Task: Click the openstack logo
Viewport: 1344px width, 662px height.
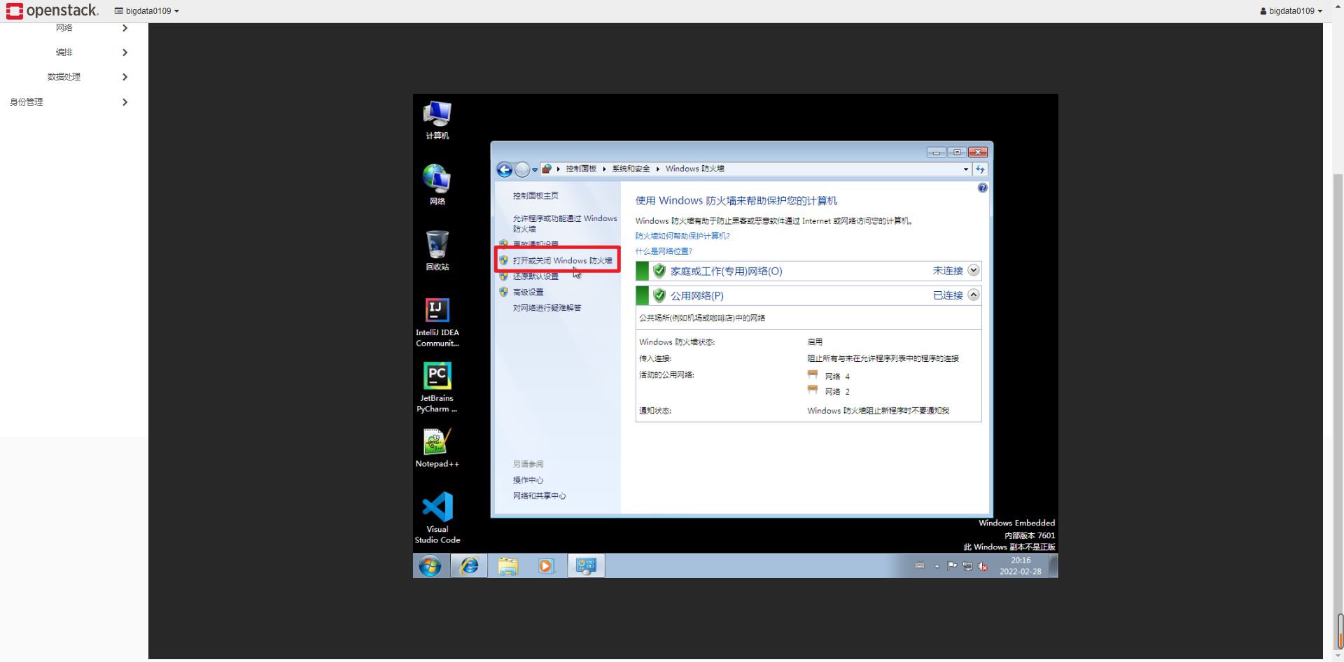Action: click(52, 10)
